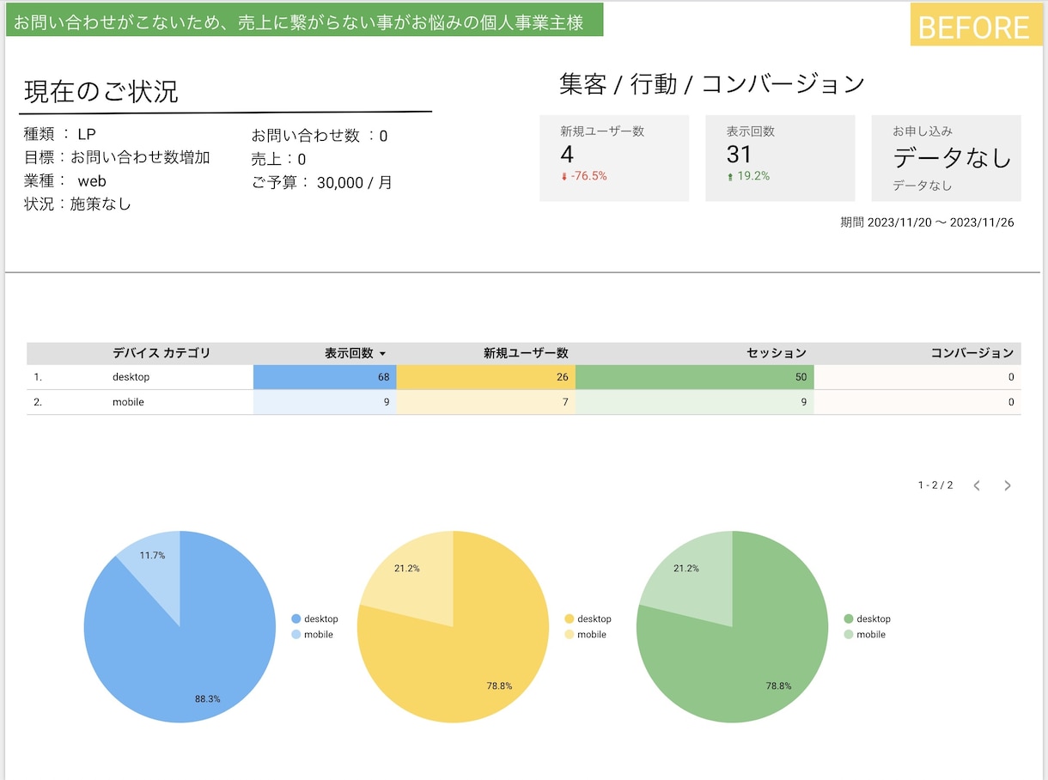Click the 新規ユーザー数 column header
The width and height of the screenshot is (1048, 780).
point(526,353)
